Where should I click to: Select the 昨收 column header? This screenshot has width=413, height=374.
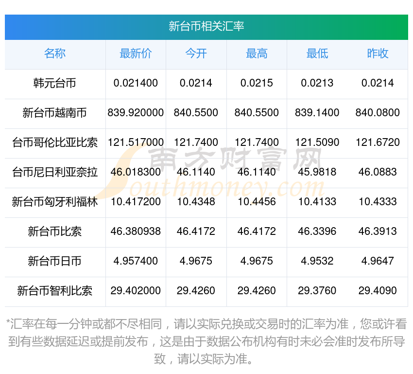(378, 53)
